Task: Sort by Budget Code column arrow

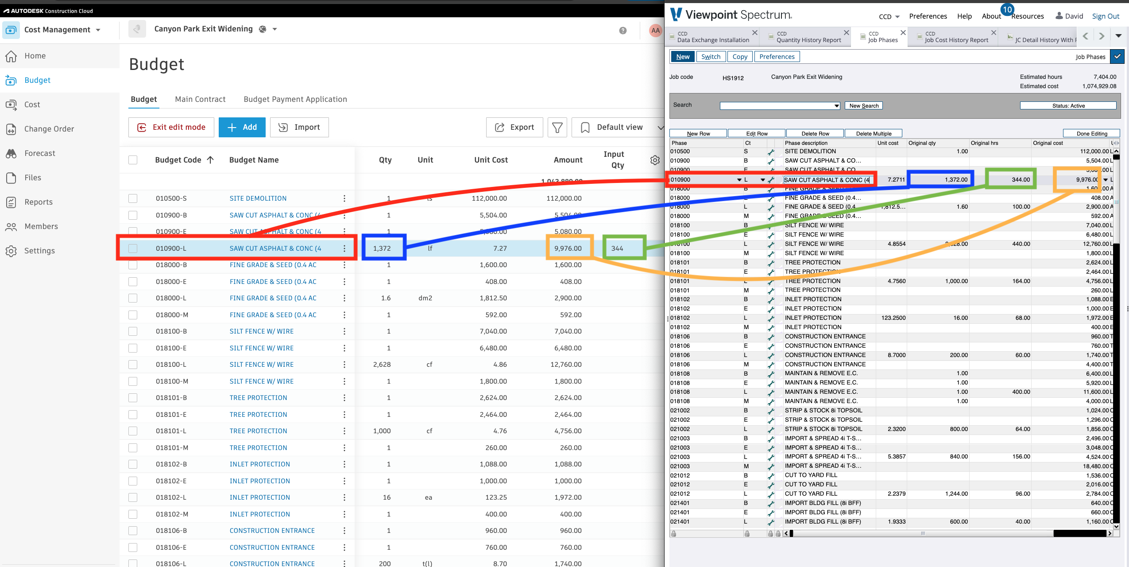Action: (210, 160)
